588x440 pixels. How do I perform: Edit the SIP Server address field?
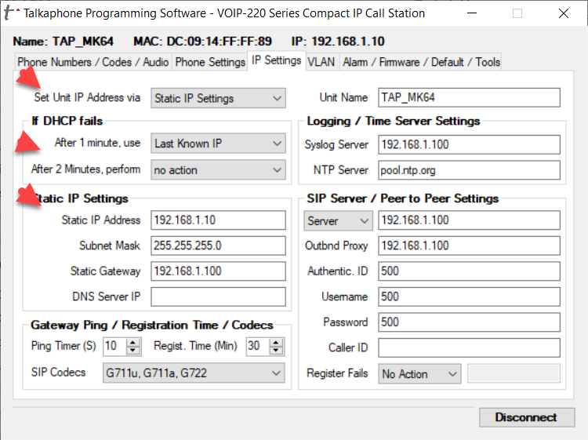(469, 220)
